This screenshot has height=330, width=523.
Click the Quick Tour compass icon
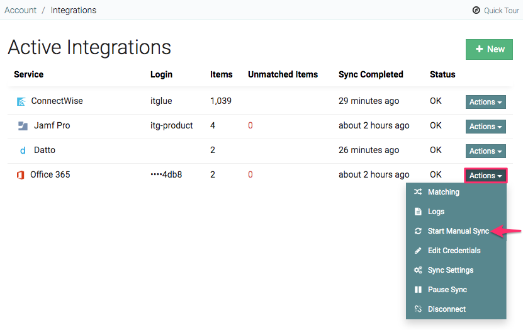coord(476,10)
